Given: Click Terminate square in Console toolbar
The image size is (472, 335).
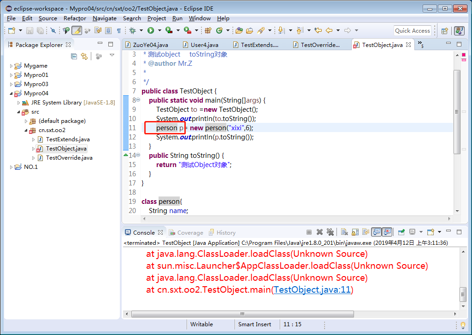Looking at the screenshot, I should click(309, 232).
